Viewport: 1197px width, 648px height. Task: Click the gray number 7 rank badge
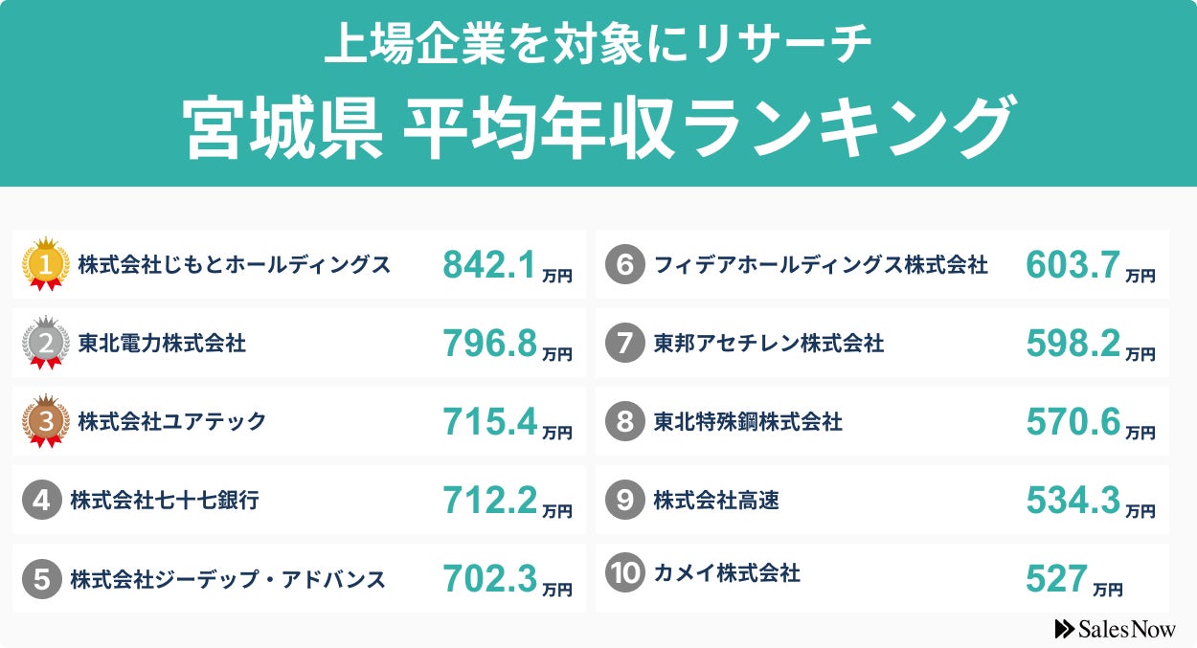(625, 344)
